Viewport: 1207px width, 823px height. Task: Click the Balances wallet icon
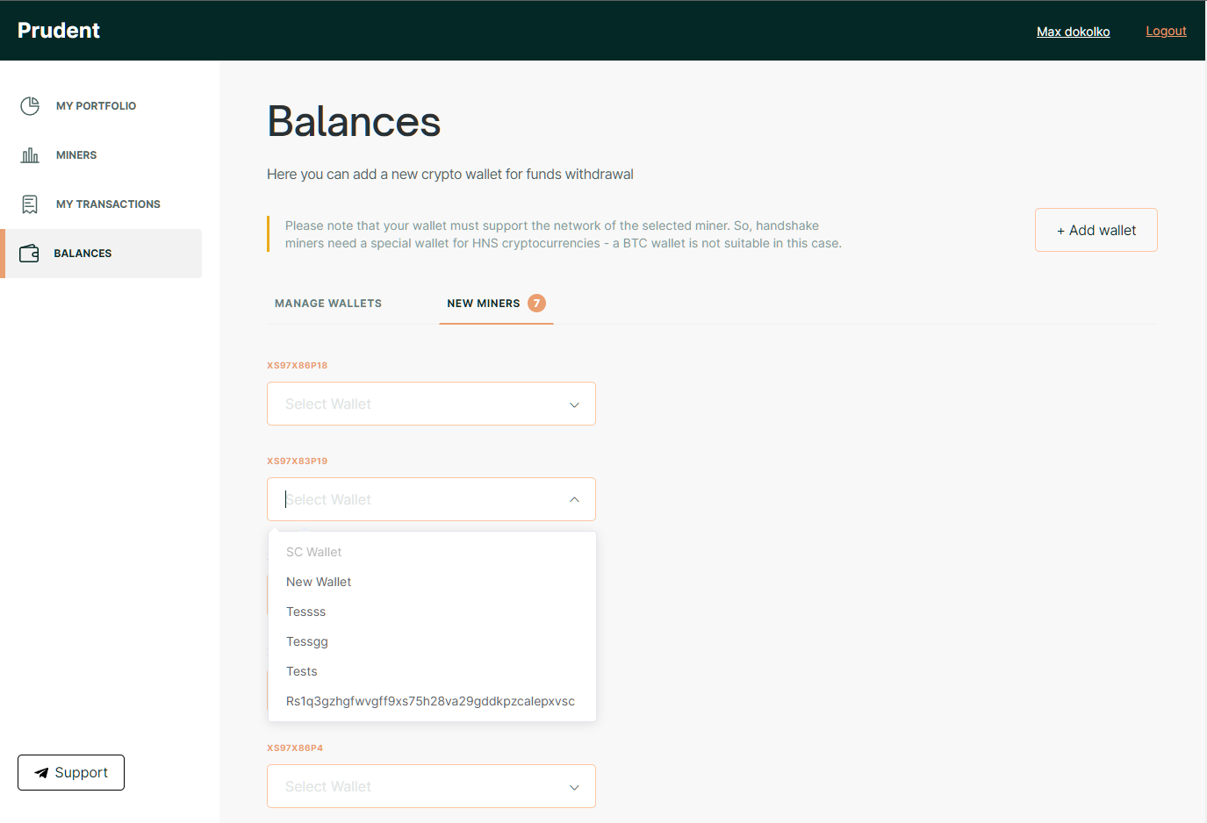[x=29, y=254]
